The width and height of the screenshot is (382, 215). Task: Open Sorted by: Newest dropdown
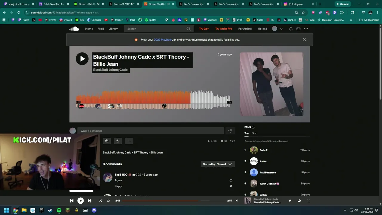(x=218, y=164)
